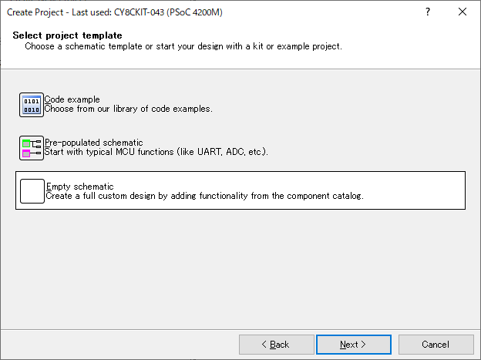Click the 'Select project template' heading
This screenshot has height=360, width=481.
click(x=68, y=35)
